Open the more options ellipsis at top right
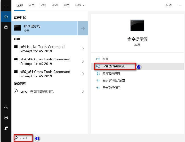The width and height of the screenshot is (185, 142). 179,5
